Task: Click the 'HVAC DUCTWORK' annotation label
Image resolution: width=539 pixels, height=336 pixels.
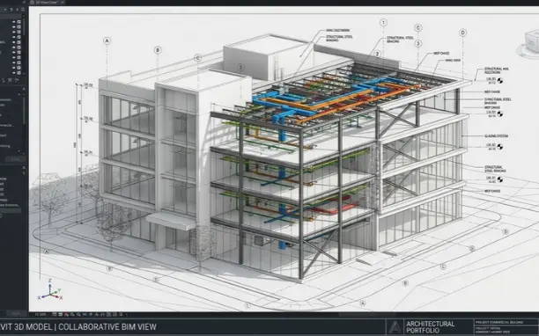Action: pos(338,31)
